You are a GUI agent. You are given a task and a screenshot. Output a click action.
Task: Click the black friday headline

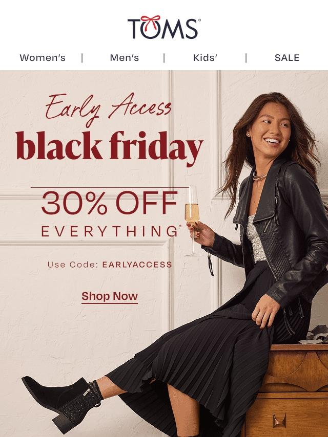[109, 148]
